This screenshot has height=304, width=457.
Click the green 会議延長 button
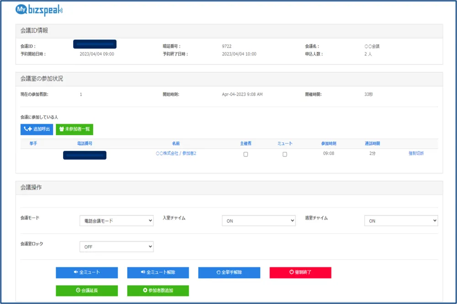(87, 291)
